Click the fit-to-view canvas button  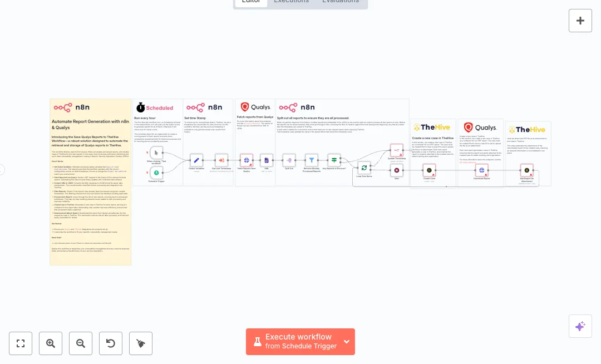pos(21,343)
